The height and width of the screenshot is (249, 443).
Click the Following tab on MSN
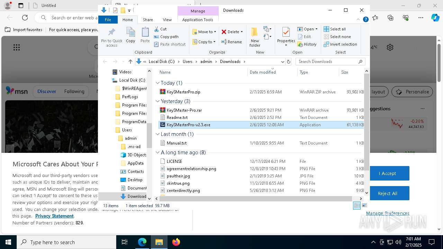pos(74,91)
